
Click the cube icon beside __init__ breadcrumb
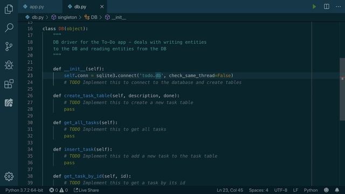pos(107,17)
